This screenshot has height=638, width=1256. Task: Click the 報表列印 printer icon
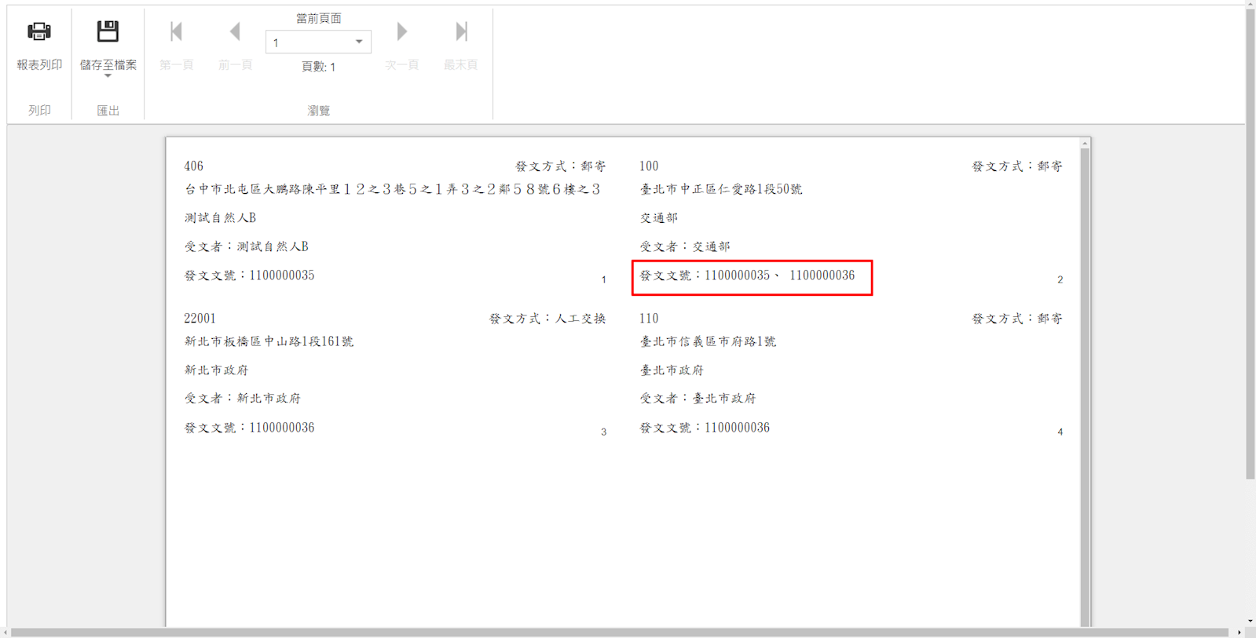coord(39,32)
